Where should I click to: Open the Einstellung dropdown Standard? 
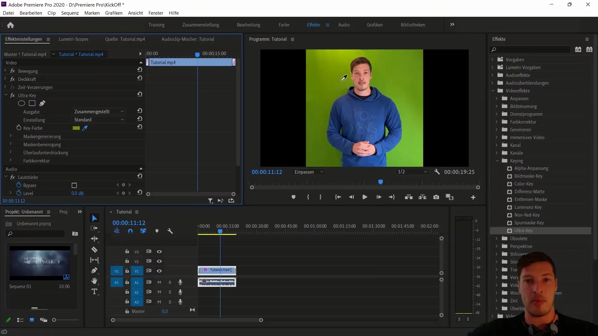point(99,120)
